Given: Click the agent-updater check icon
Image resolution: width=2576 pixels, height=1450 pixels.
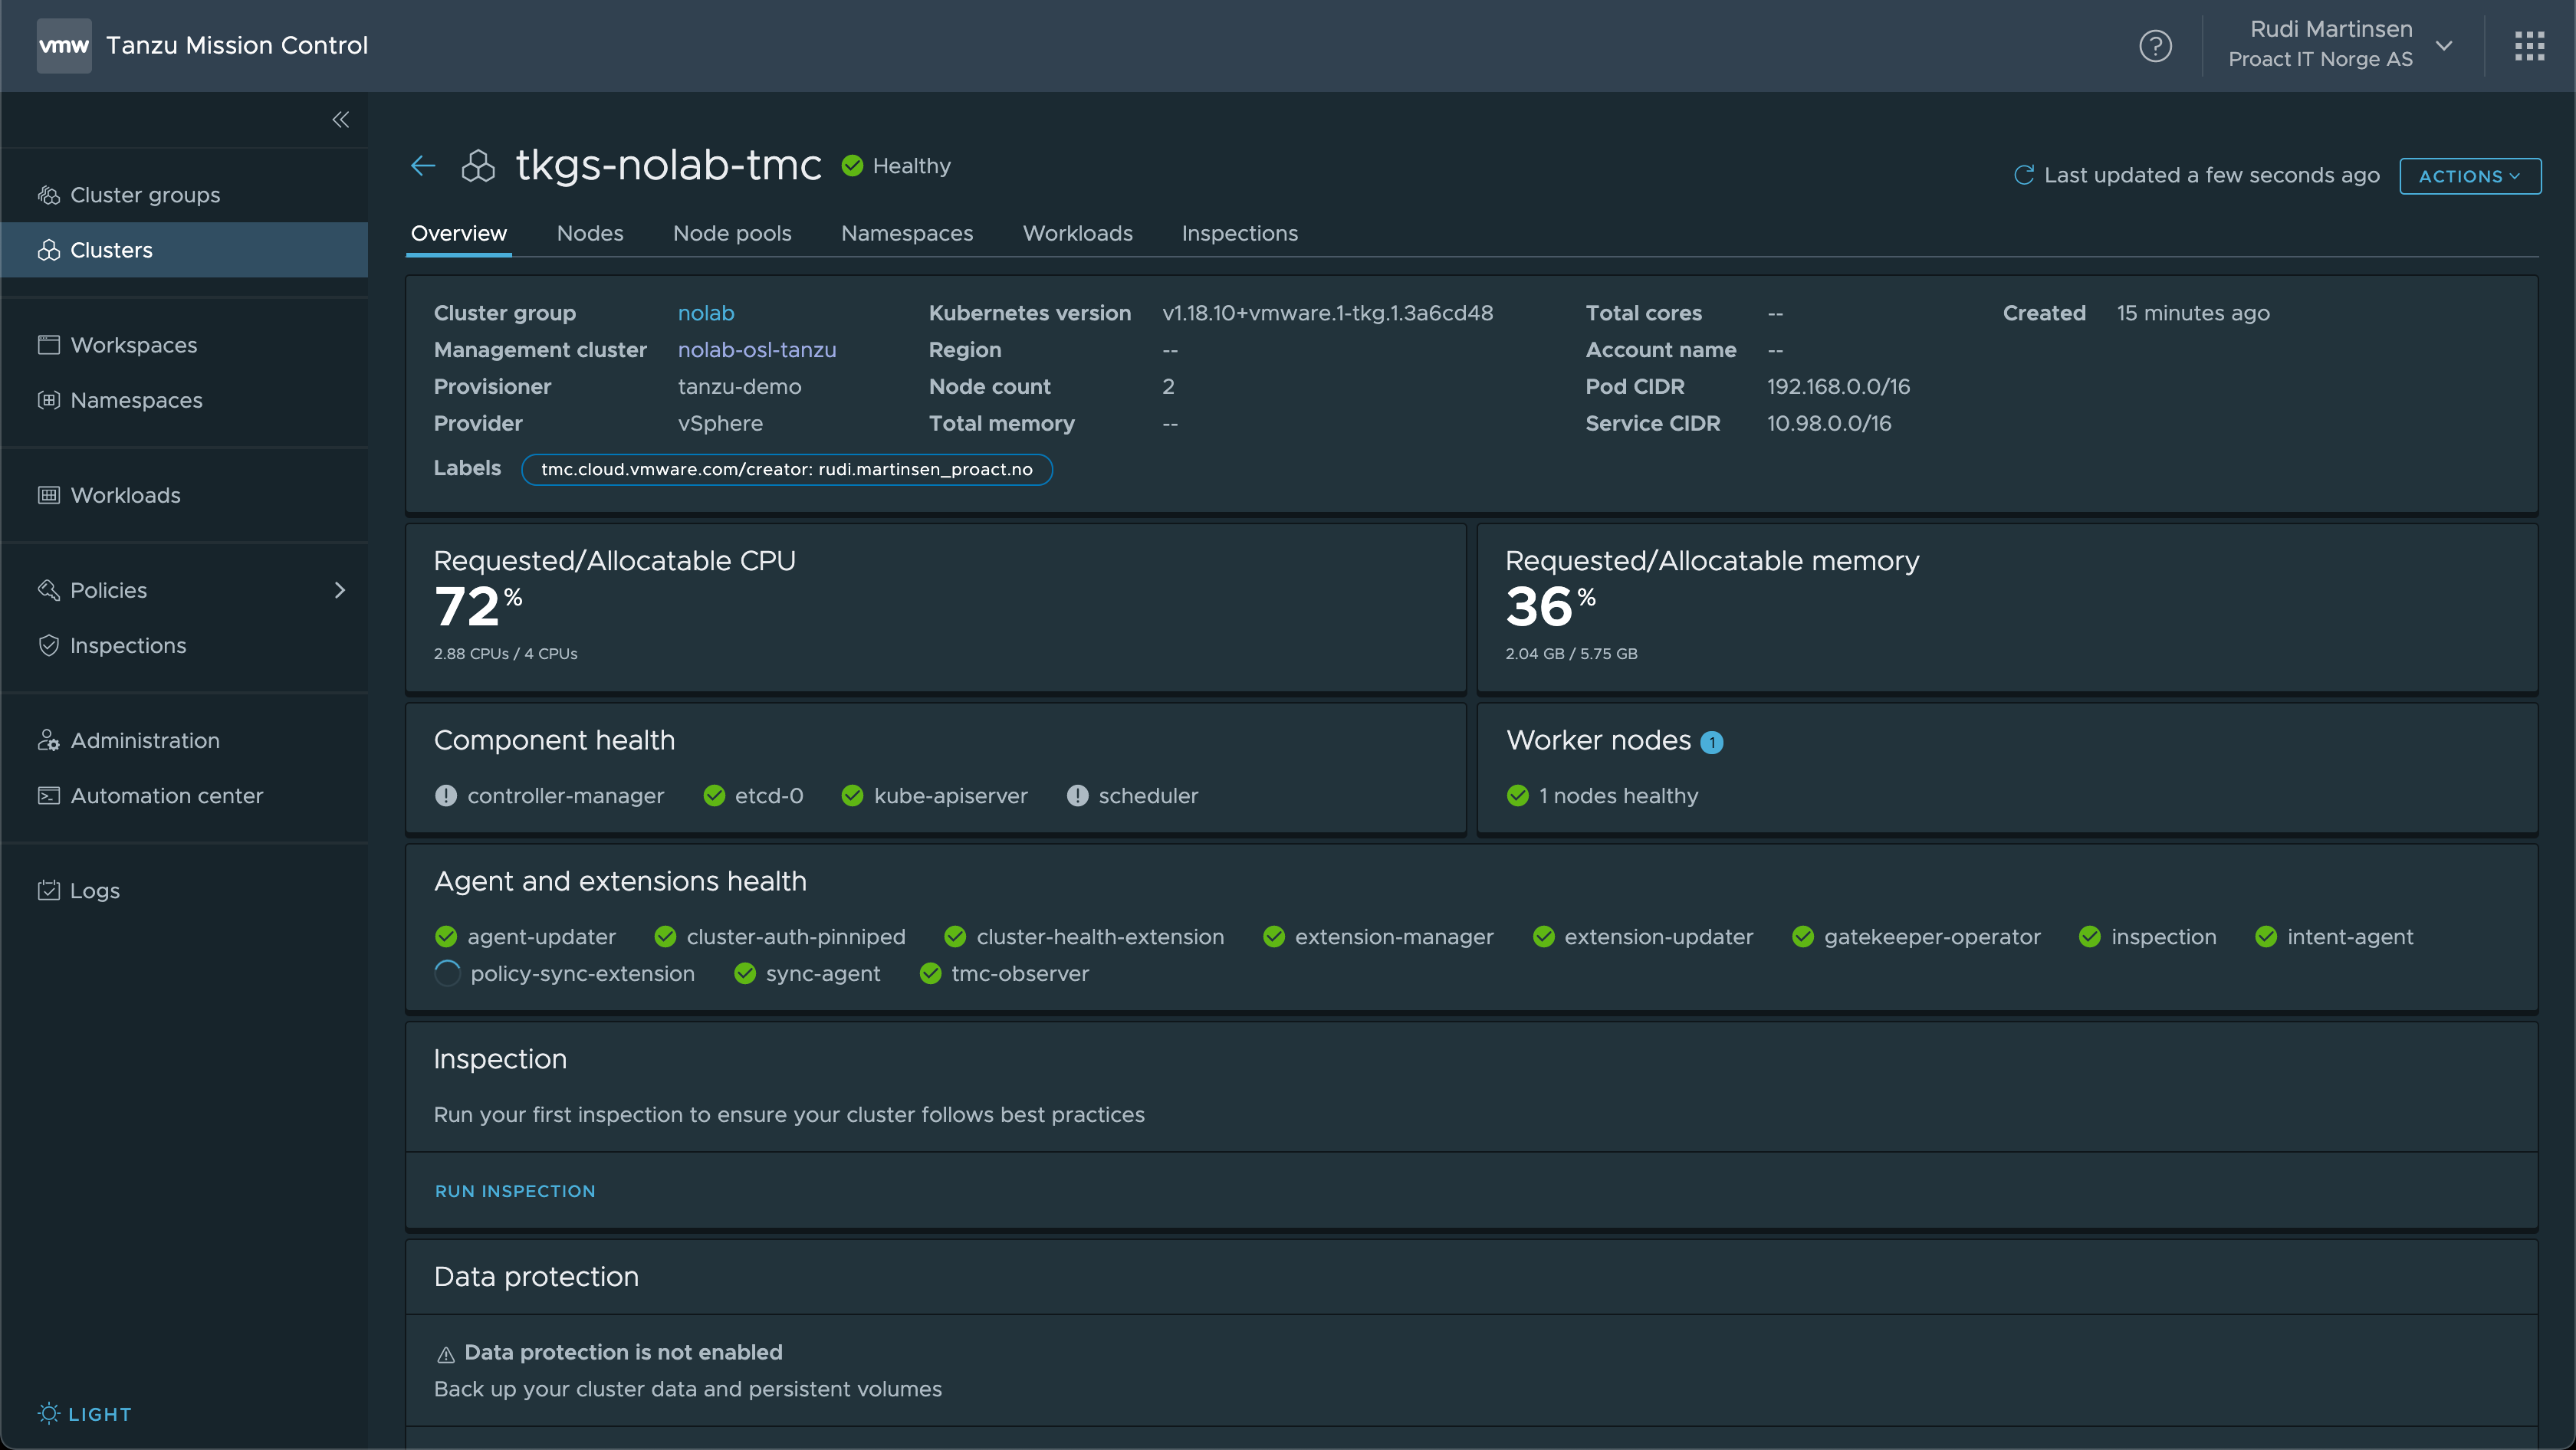Looking at the screenshot, I should tap(446, 937).
